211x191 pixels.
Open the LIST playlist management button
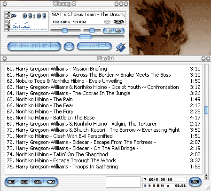point(195,182)
